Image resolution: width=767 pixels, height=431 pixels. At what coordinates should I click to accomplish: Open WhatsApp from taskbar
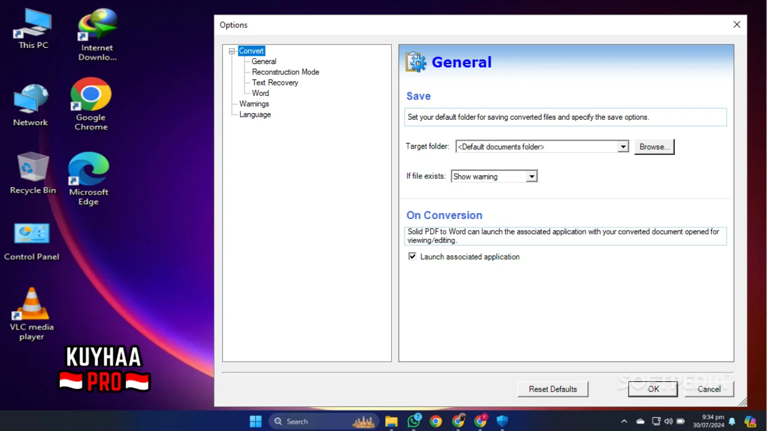[413, 421]
